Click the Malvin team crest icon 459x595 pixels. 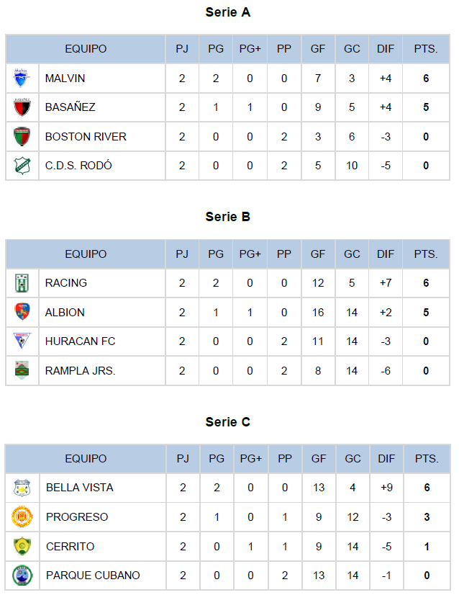(x=22, y=79)
